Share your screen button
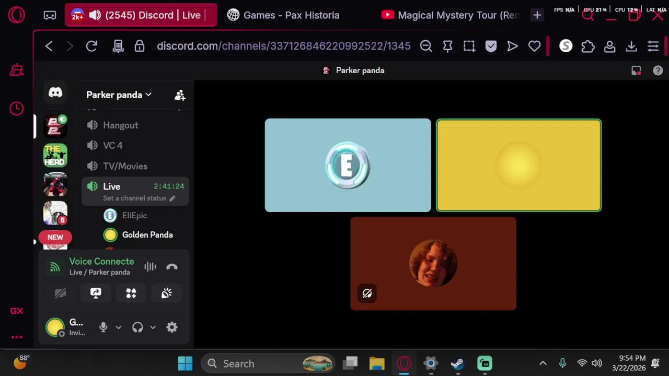This screenshot has height=376, width=669. click(96, 293)
